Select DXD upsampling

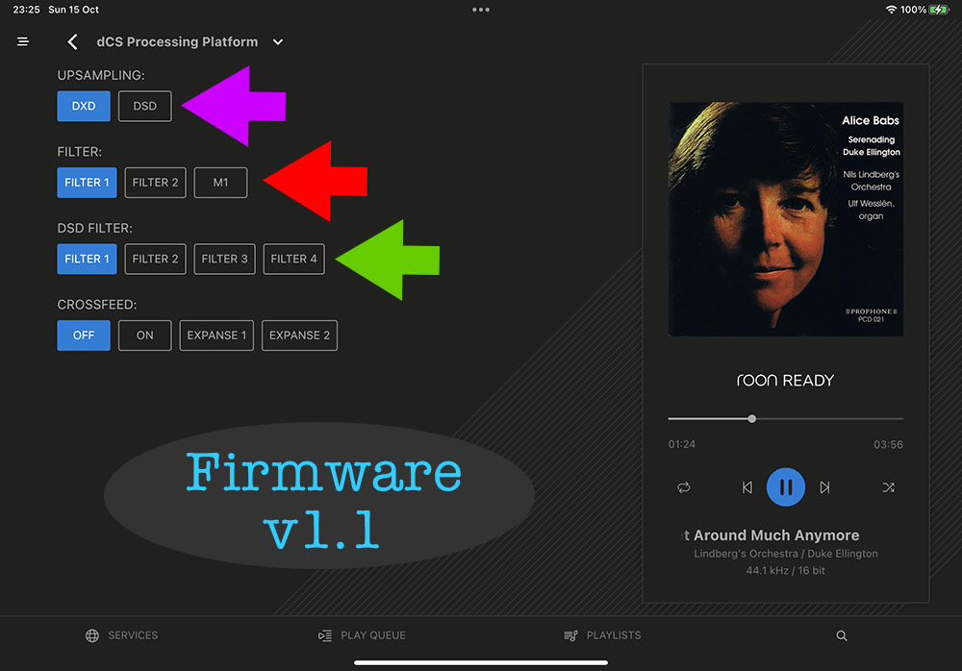(84, 106)
